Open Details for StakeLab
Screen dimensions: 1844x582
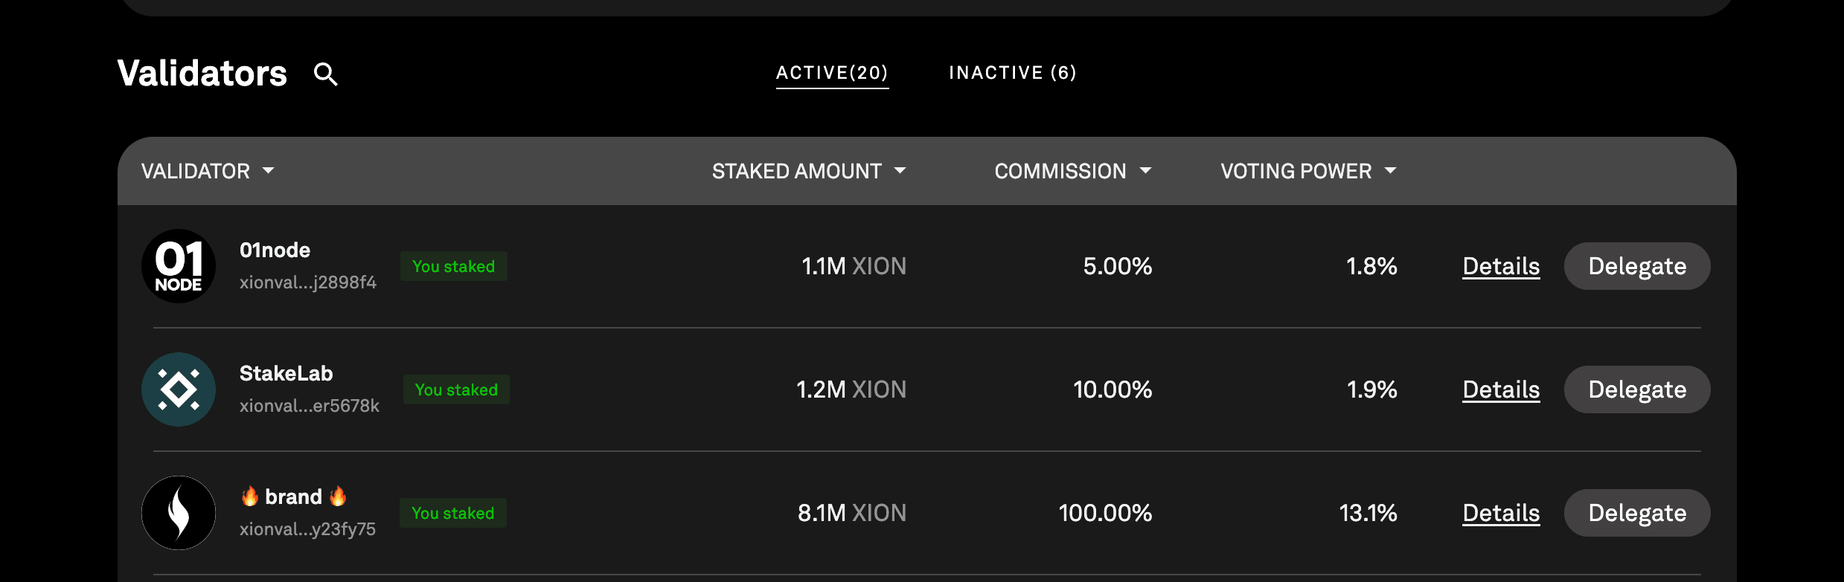pyautogui.click(x=1501, y=389)
